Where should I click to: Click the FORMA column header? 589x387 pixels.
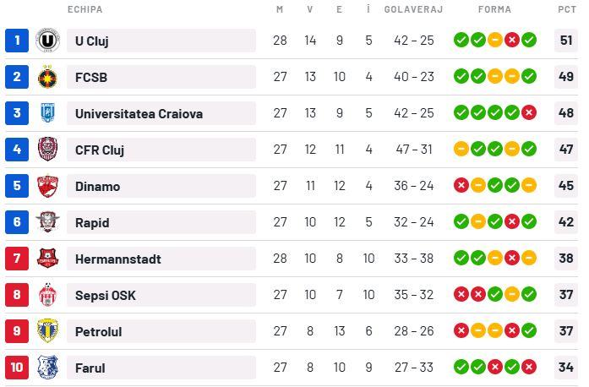coord(494,10)
